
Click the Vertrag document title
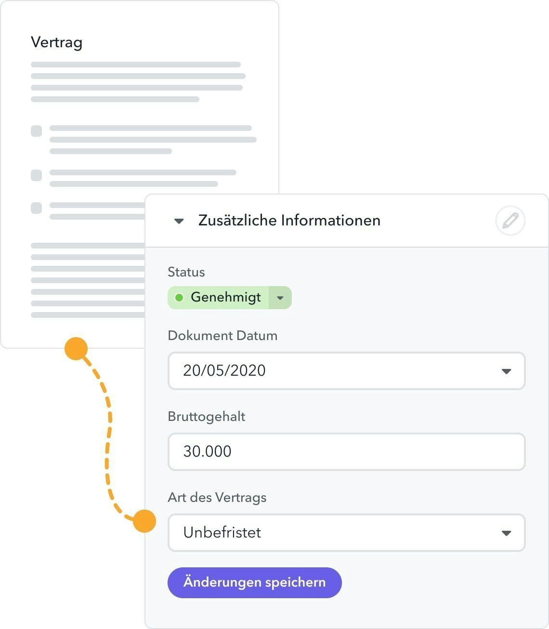[57, 42]
